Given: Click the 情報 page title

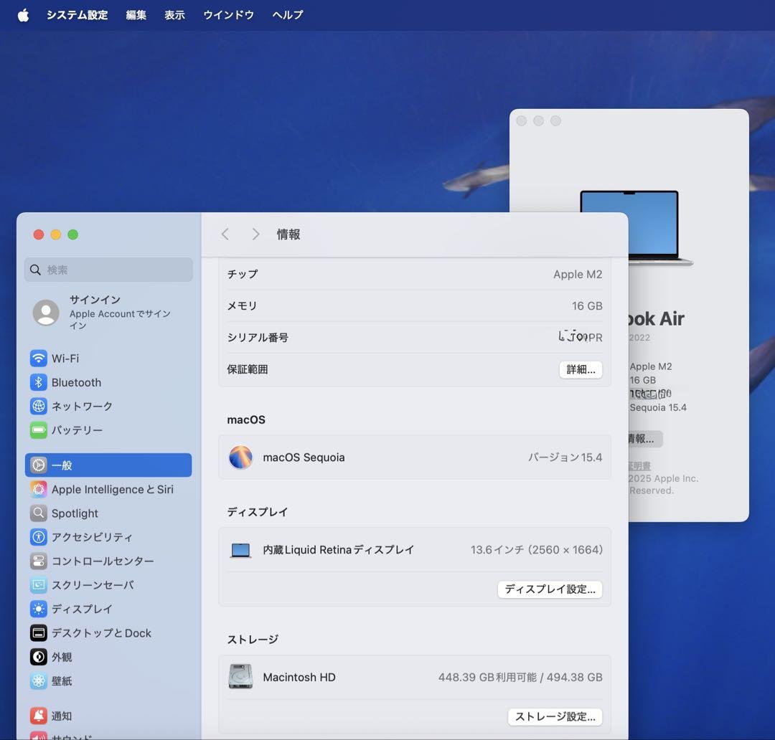Looking at the screenshot, I should click(288, 234).
